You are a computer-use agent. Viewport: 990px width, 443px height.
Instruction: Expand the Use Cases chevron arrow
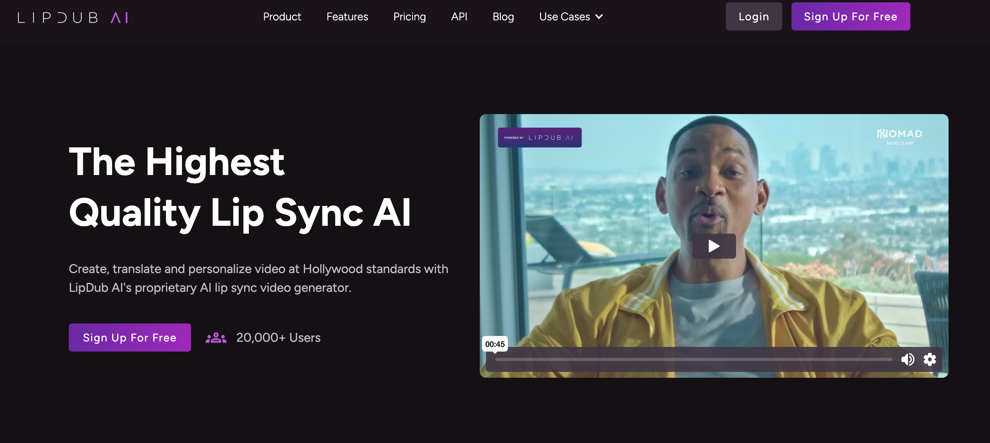pyautogui.click(x=599, y=17)
